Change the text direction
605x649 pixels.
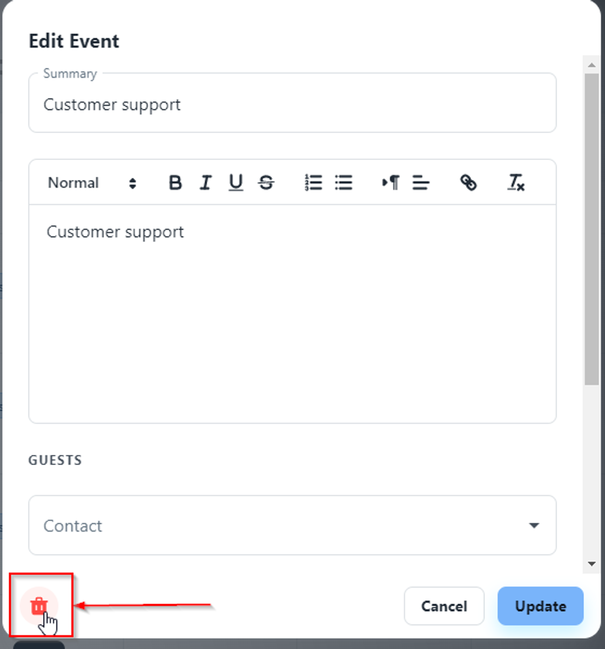[391, 183]
